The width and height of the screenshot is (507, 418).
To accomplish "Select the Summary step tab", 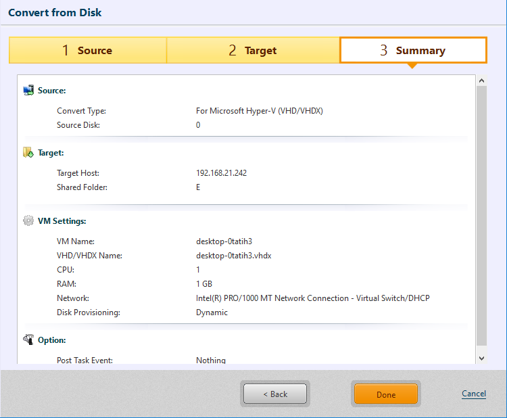I will coord(413,51).
